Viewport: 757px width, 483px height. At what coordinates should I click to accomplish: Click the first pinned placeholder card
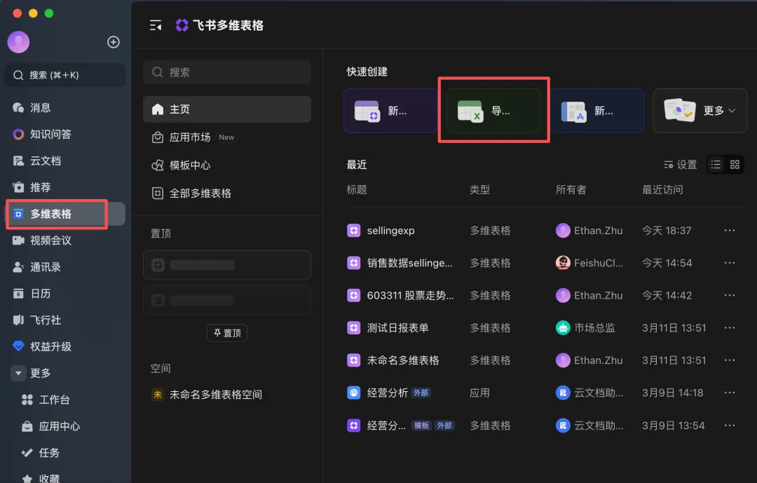coord(227,265)
